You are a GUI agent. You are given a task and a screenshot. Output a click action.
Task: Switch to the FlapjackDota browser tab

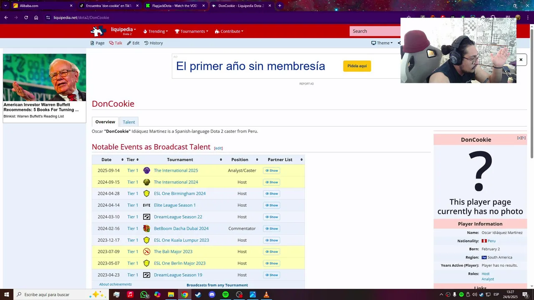(174, 6)
